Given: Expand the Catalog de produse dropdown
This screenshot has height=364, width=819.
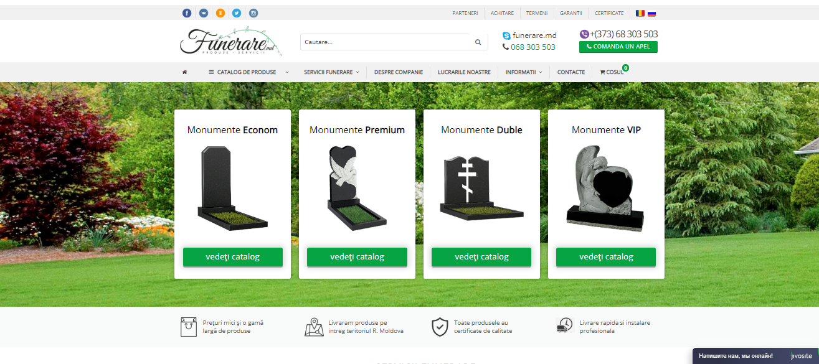Looking at the screenshot, I should point(249,72).
